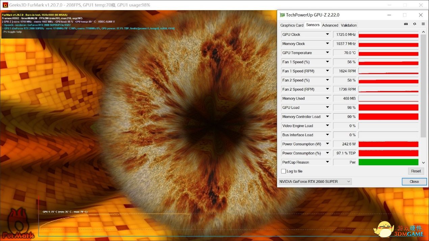
Task: Click the Memory Clock value 1937.7 MHz
Action: [345, 44]
